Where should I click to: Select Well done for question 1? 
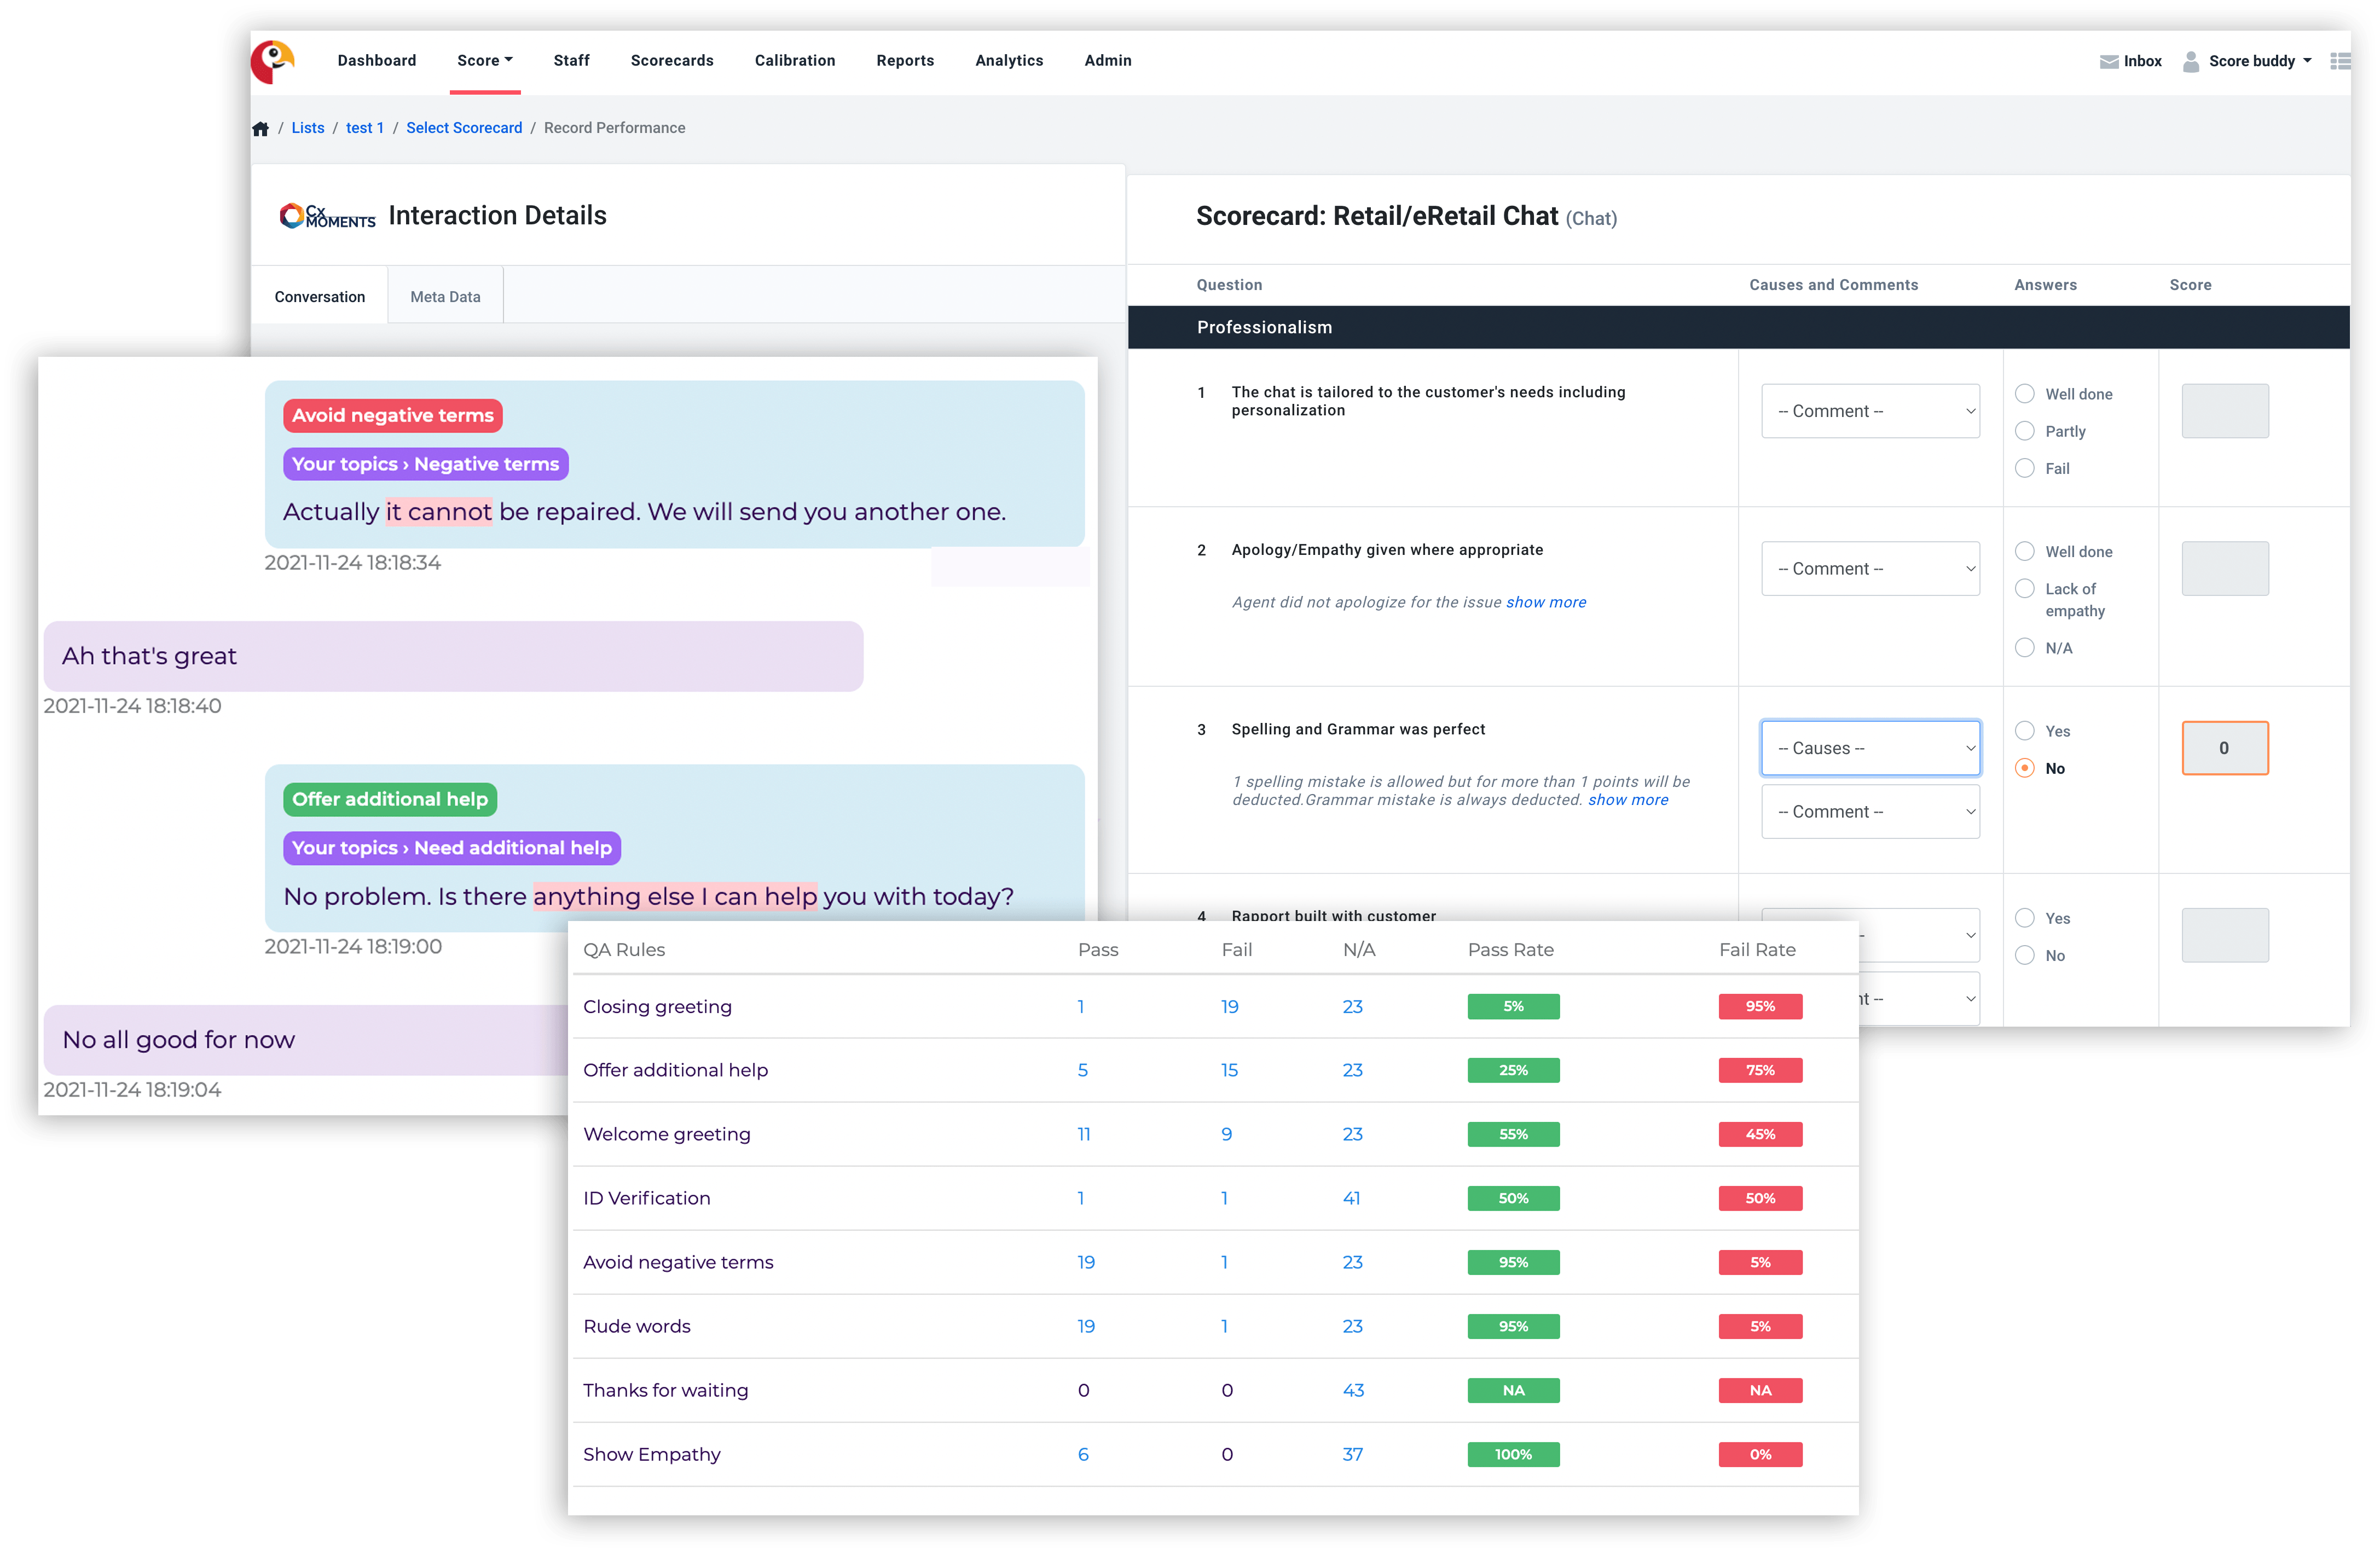2024,394
